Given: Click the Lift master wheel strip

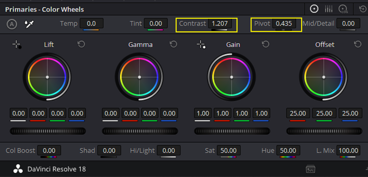Looking at the screenshot, I should coord(48,131).
